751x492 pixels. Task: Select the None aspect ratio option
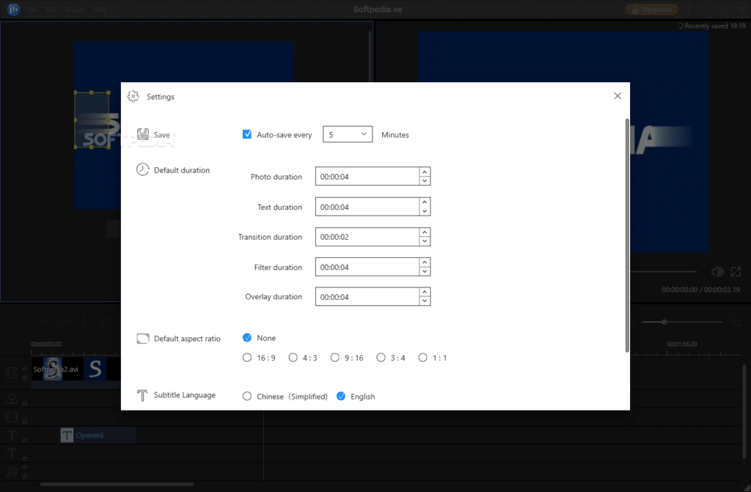246,338
